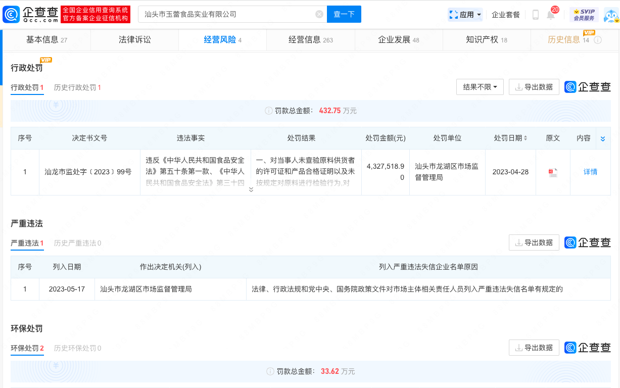Export 严重违法 data via 导出数据

534,243
